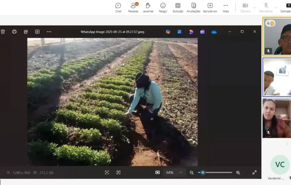Toggle the Microfone mute state
This screenshot has width=291, height=185.
266,7
